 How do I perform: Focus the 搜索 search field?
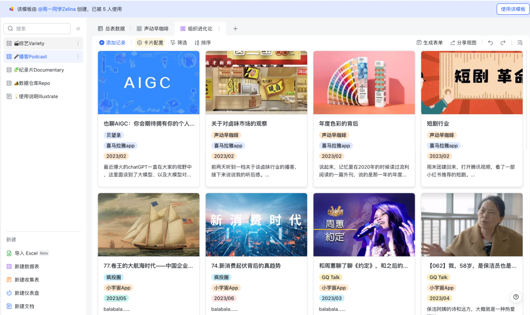coord(37,29)
